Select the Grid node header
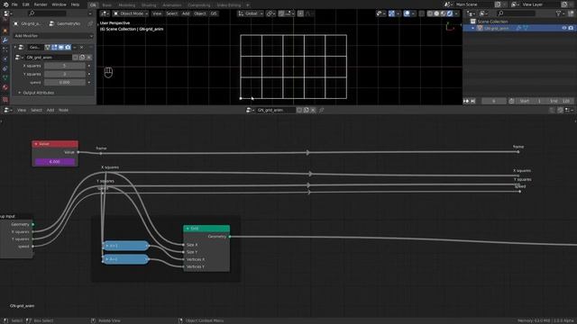 pyautogui.click(x=206, y=229)
